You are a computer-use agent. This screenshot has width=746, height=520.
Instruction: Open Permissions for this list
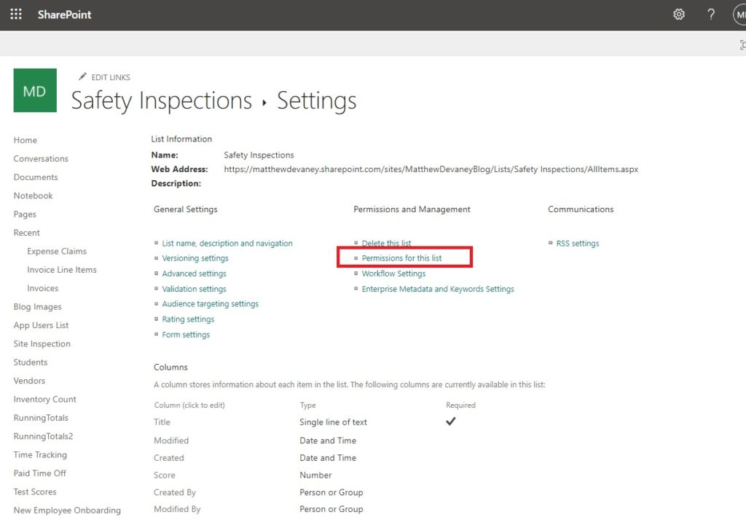[401, 258]
